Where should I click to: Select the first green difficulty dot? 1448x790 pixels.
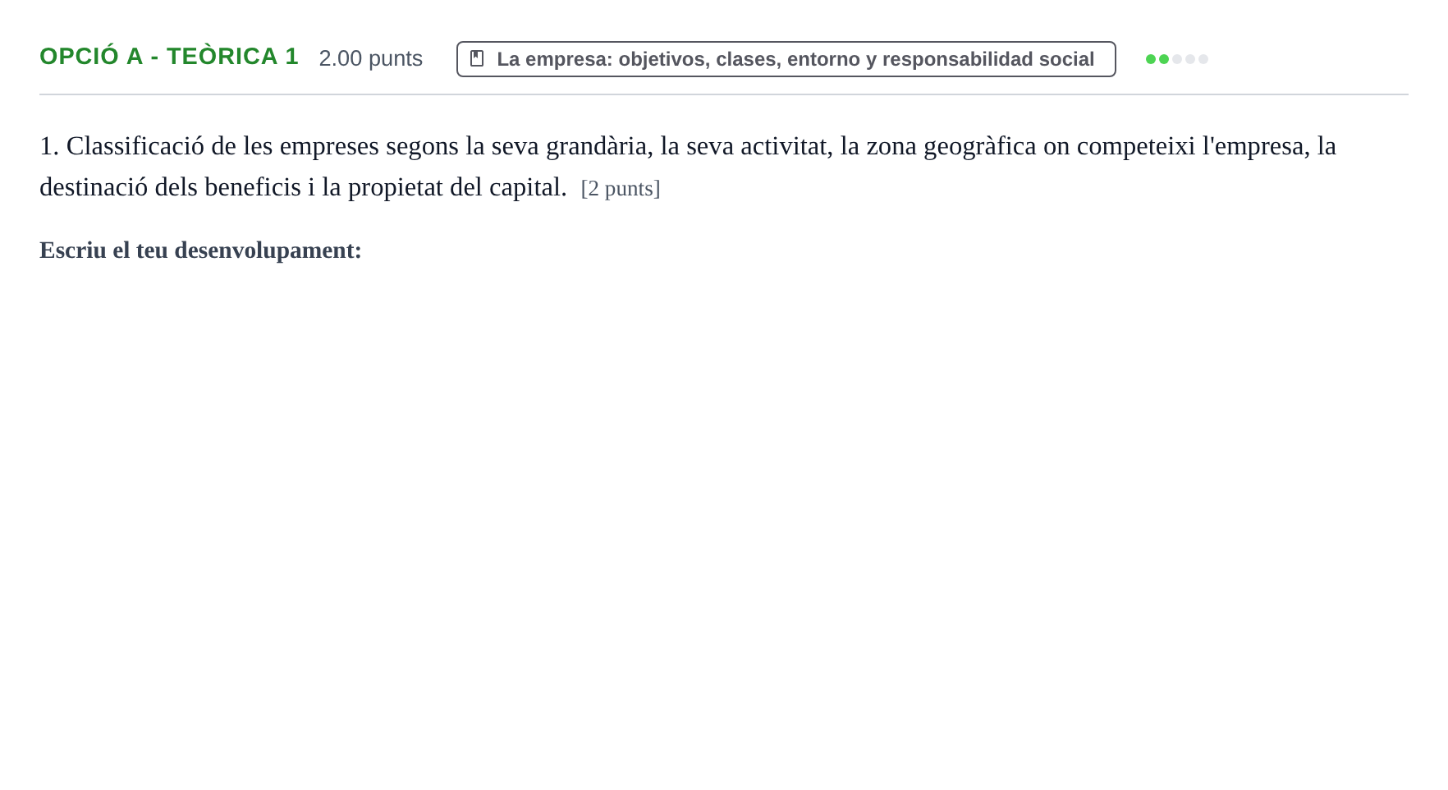point(1151,59)
